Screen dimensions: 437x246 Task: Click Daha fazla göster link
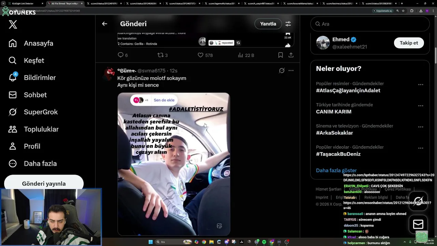coord(336,170)
